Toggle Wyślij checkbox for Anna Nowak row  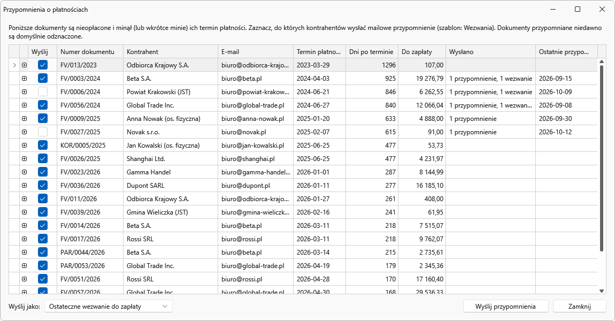tap(43, 119)
